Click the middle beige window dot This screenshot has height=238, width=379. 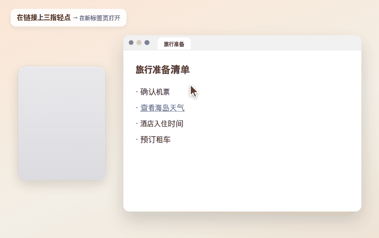coord(139,42)
